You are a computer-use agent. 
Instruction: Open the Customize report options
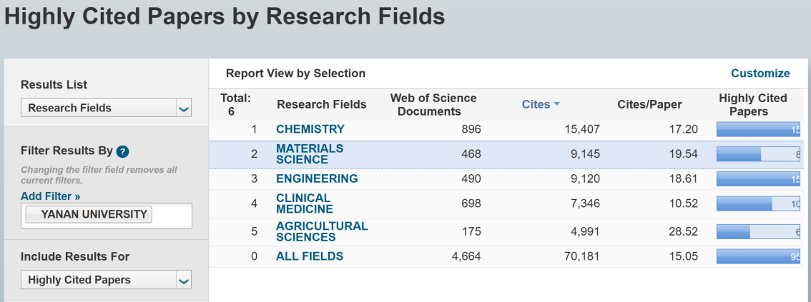coord(760,74)
